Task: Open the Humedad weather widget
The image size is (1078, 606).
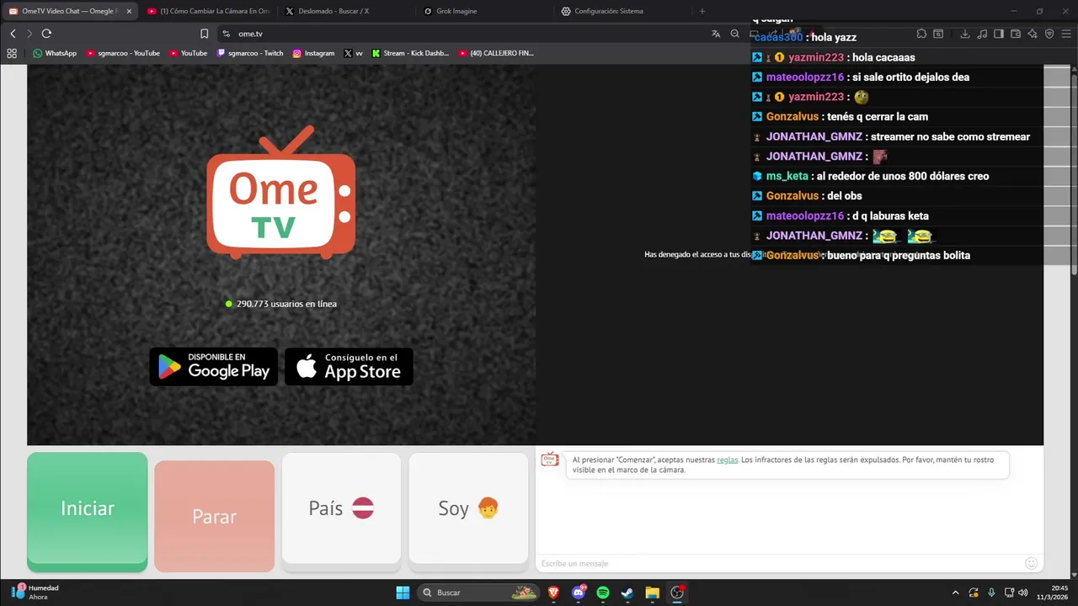Action: (35, 593)
